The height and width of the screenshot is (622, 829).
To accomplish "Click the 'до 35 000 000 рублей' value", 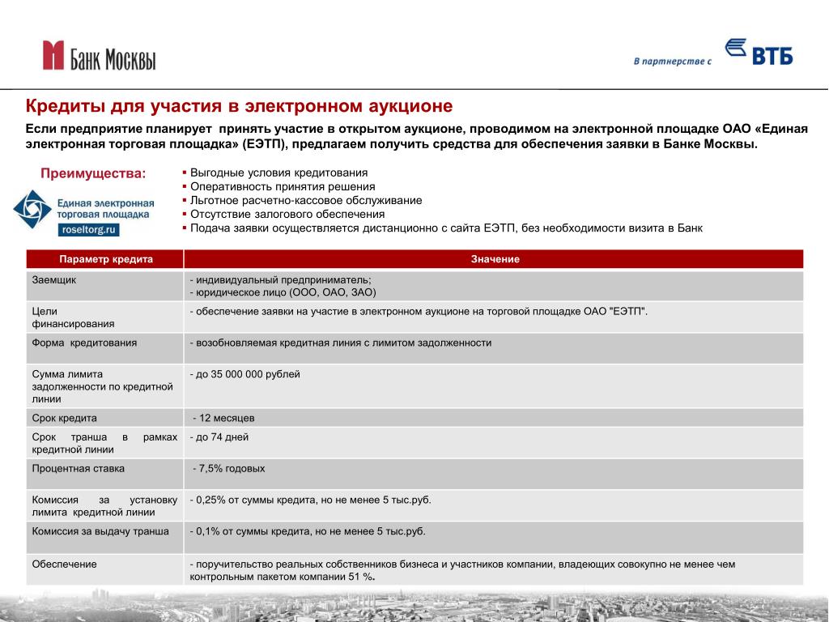I will tap(244, 374).
